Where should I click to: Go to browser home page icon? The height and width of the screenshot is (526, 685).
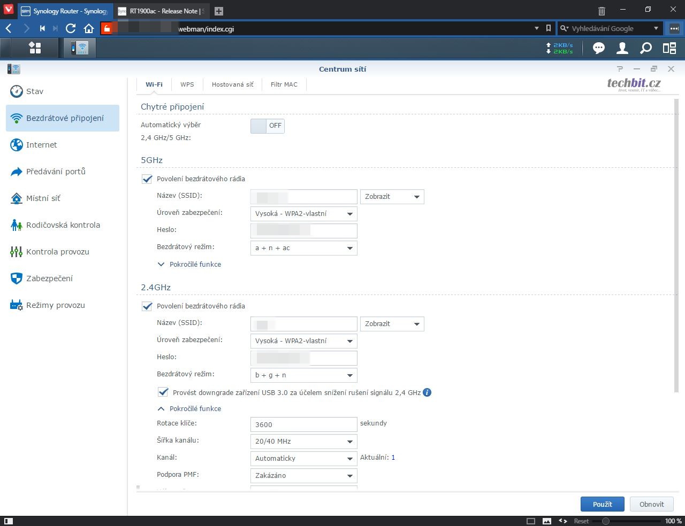click(x=89, y=28)
